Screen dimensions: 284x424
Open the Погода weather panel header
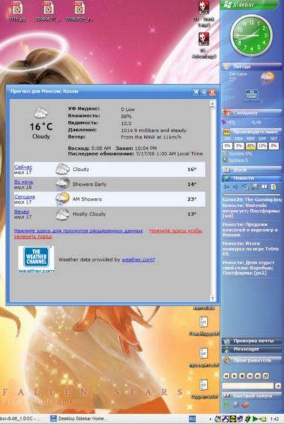(252, 66)
